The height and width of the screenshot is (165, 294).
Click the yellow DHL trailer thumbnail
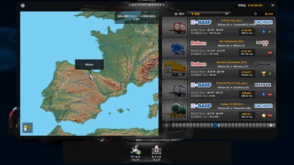pos(175,69)
